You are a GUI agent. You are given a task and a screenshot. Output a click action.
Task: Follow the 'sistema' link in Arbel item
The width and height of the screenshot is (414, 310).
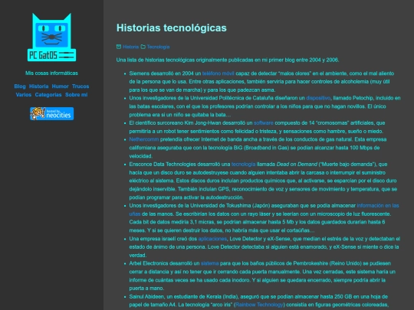[x=209, y=263]
